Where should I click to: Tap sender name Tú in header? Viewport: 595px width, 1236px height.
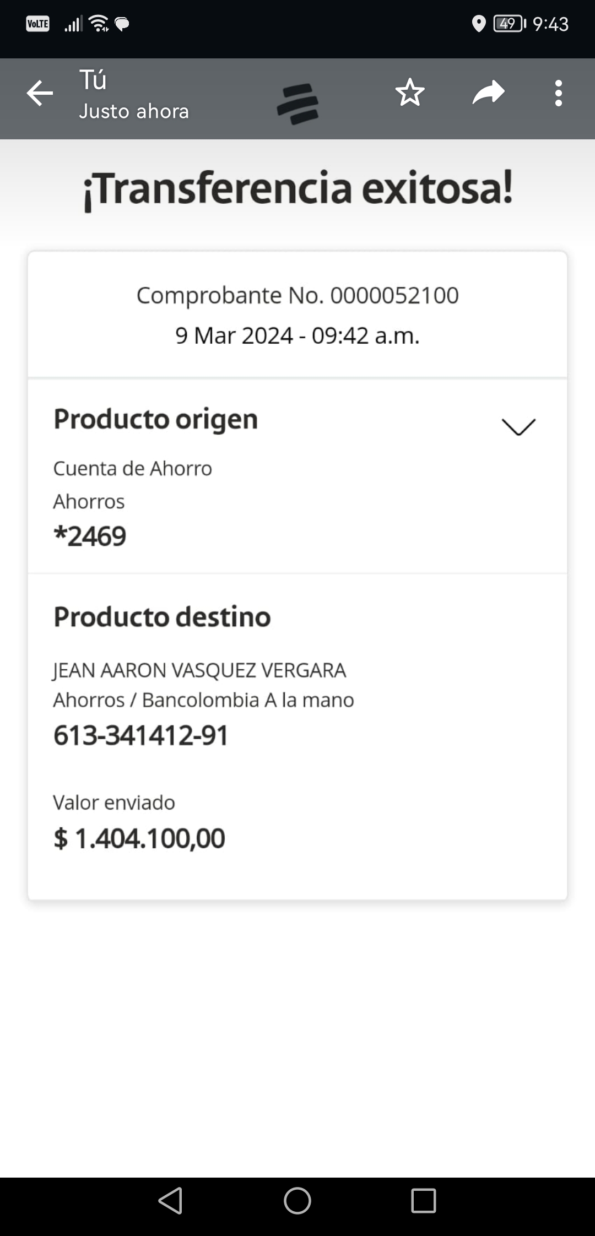coord(93,80)
